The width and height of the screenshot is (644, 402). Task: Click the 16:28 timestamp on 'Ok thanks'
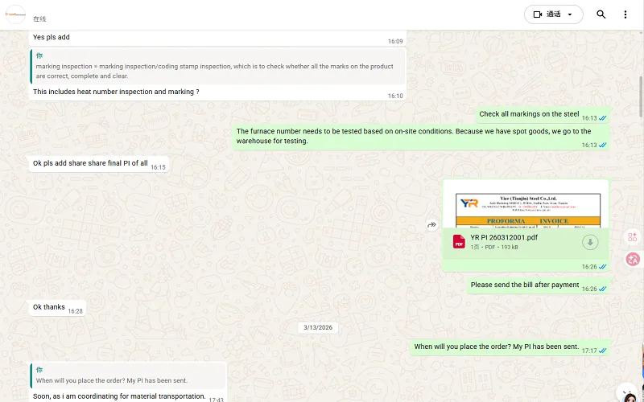[75, 311]
